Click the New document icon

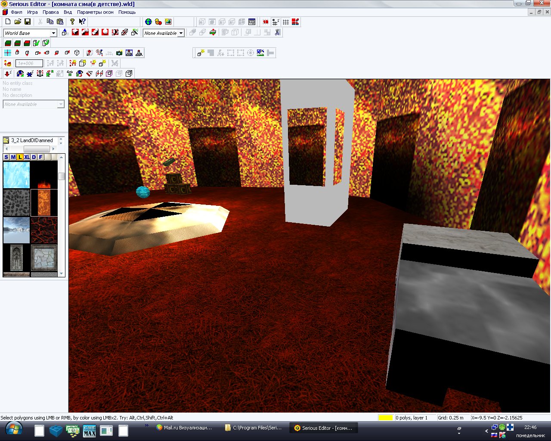[x=8, y=22]
